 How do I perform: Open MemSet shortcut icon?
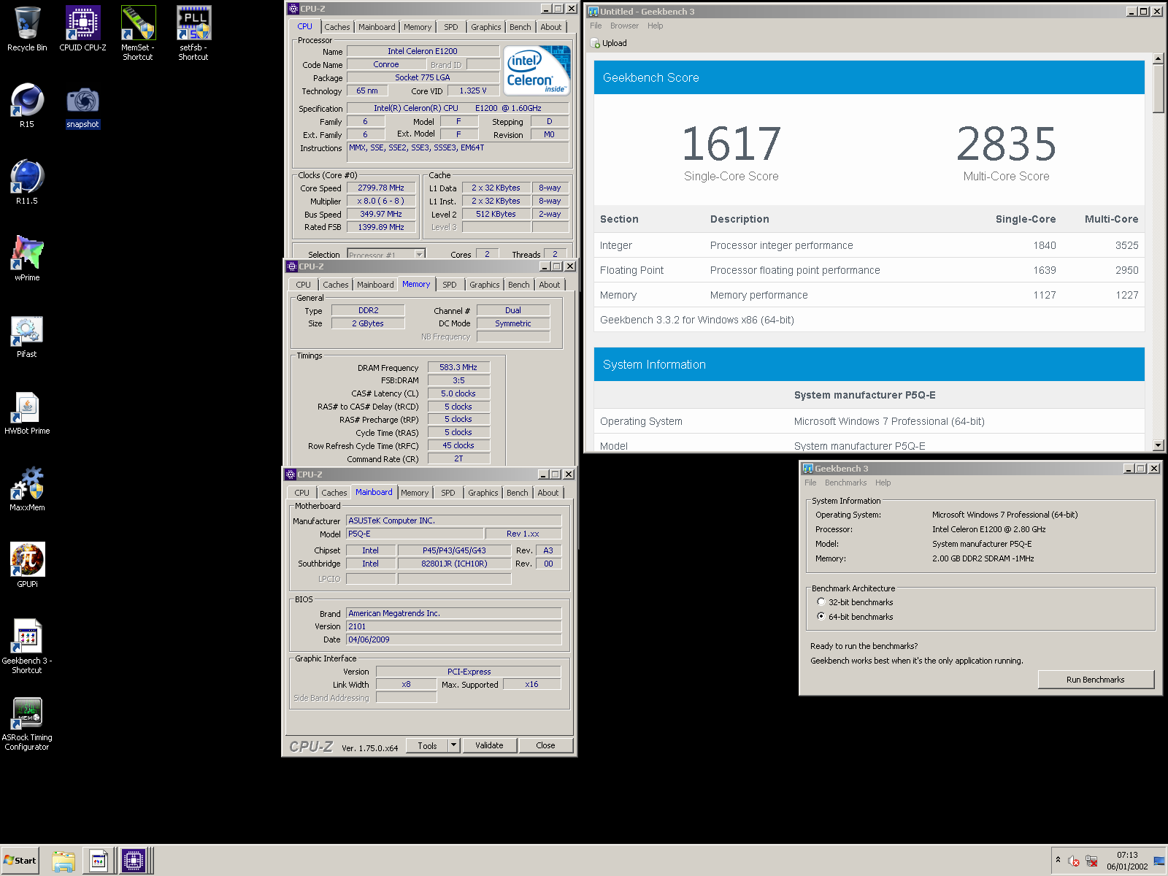tap(138, 34)
